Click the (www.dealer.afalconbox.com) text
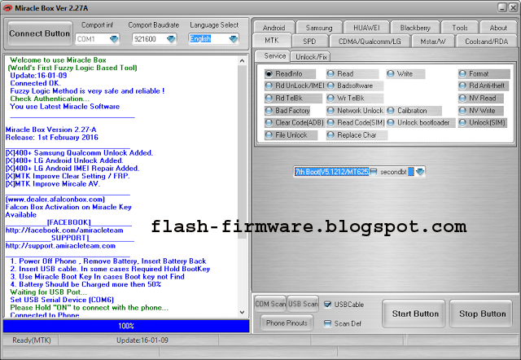Image resolution: width=521 pixels, height=360 pixels. pos(55,199)
